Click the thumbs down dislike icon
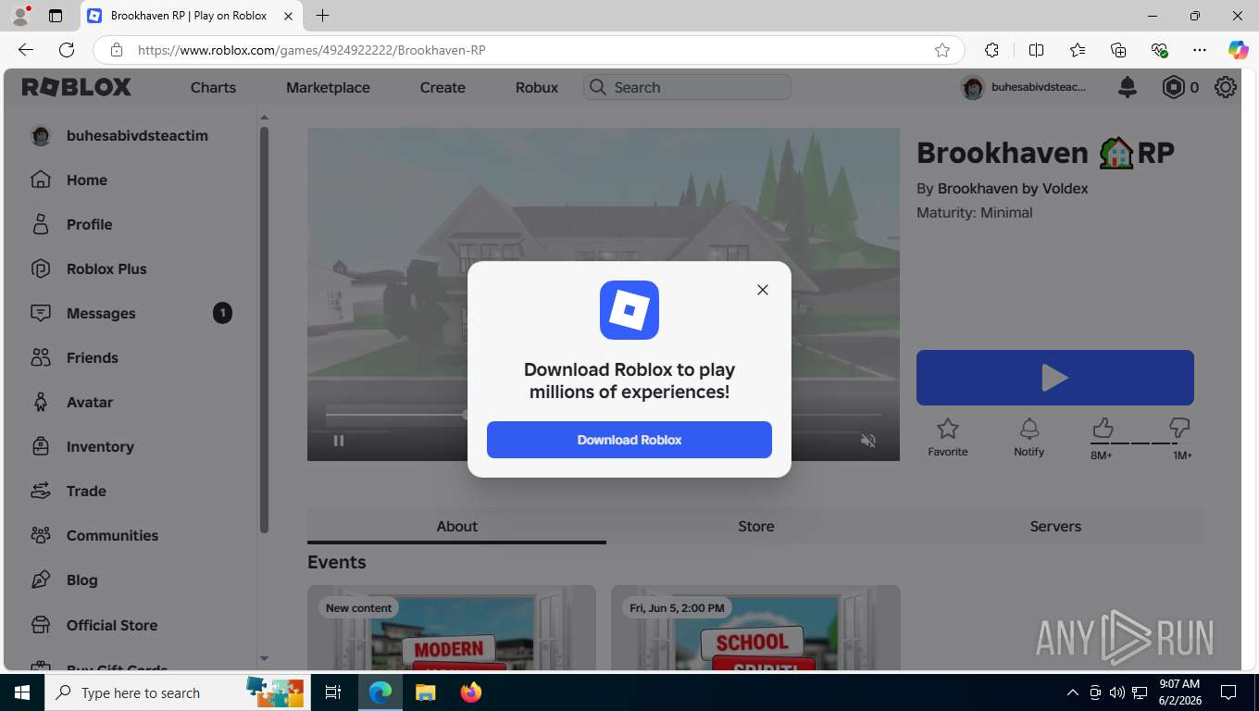 [1179, 428]
